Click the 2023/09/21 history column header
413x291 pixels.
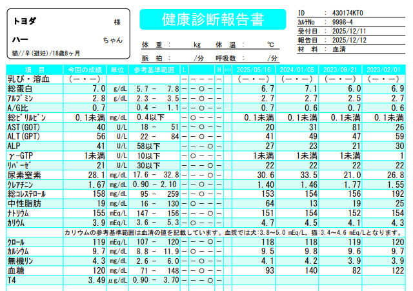coord(340,70)
